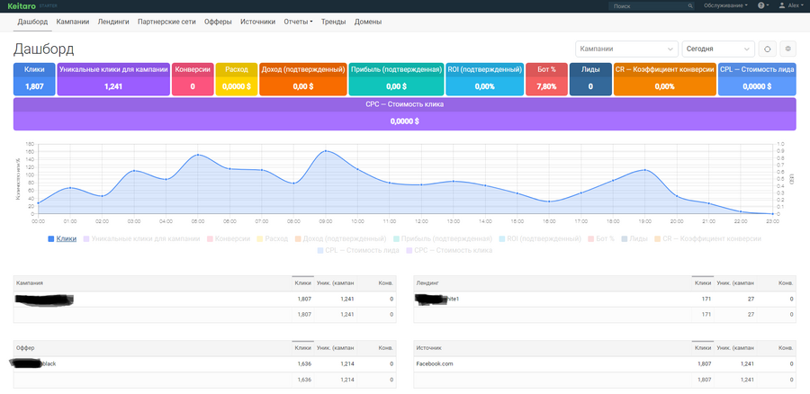This screenshot has height=394, width=810.
Task: Sort Кампания table by Клики column
Action: click(x=301, y=282)
